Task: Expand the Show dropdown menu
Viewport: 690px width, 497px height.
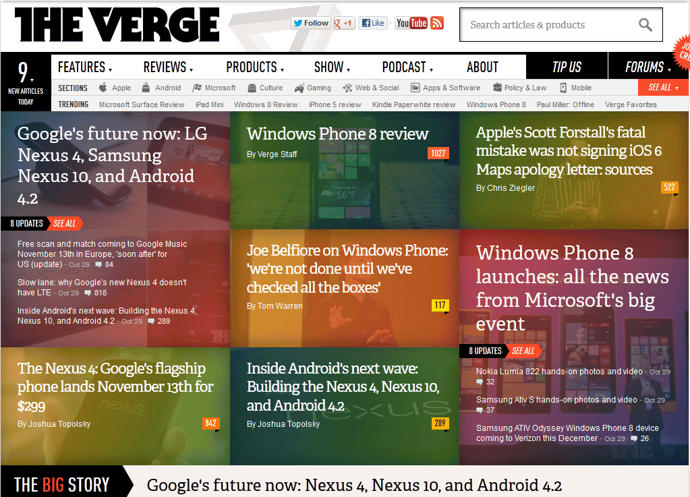Action: tap(333, 67)
